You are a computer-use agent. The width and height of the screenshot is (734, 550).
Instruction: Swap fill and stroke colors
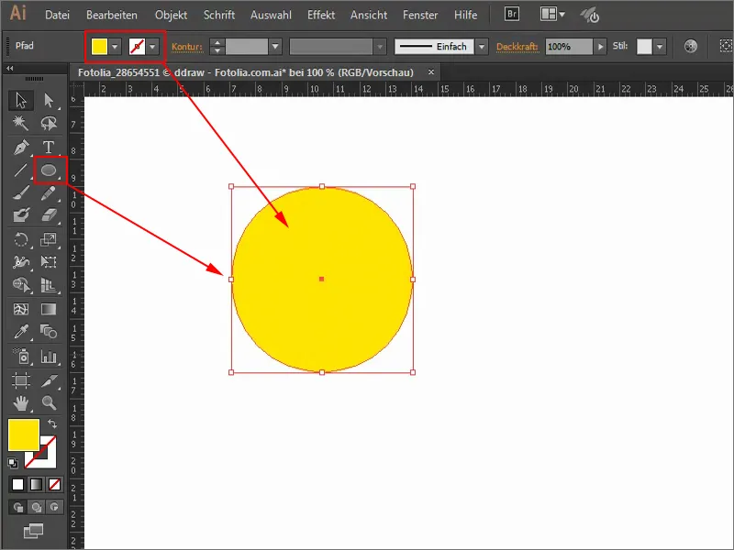52,423
